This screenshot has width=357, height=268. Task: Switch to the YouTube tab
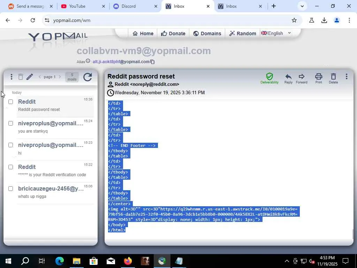(x=83, y=6)
